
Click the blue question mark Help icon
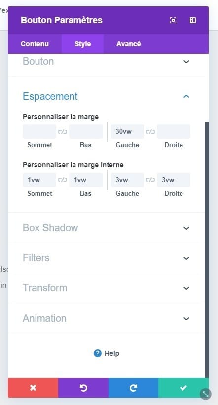[x=98, y=353]
